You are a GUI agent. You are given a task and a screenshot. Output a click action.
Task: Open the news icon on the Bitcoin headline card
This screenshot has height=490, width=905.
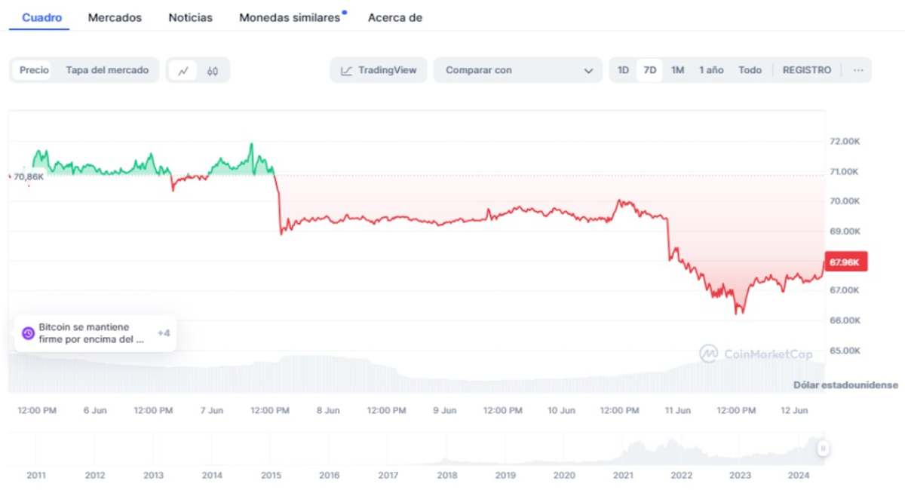[x=28, y=332]
